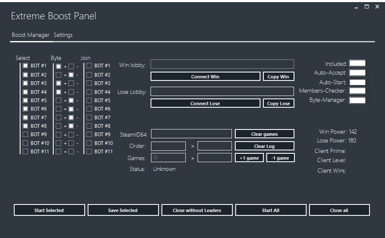This screenshot has height=238, width=385.
Task: Add a game with the +1 game button
Action: [x=249, y=158]
